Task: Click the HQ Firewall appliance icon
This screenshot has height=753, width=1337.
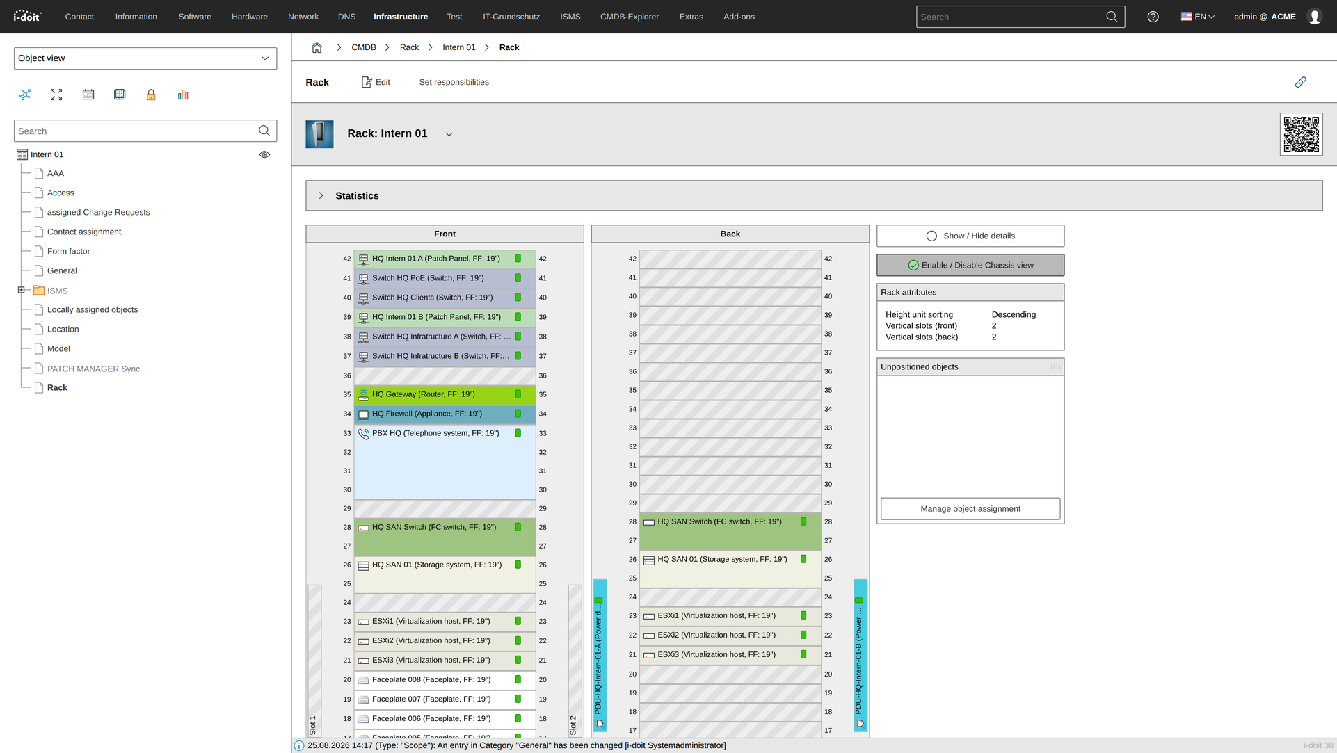Action: [363, 414]
